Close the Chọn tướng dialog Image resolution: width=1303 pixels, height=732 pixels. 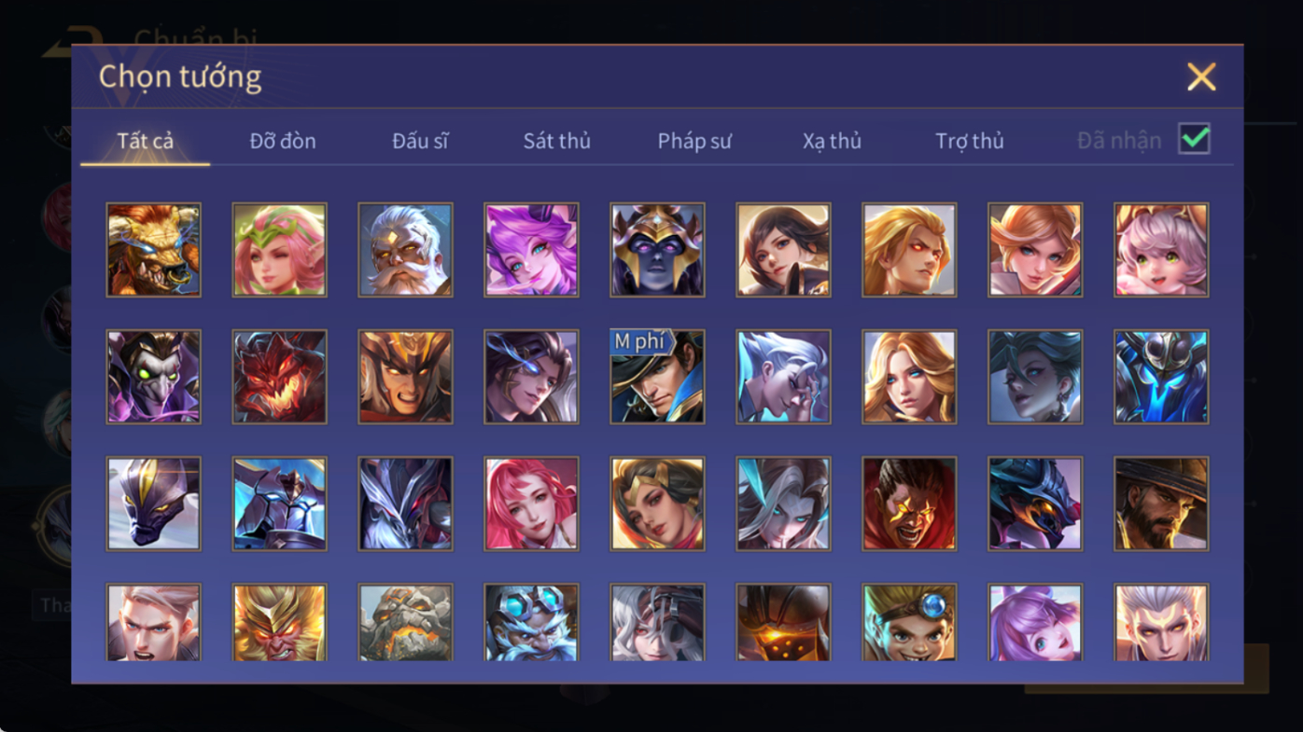click(x=1201, y=76)
